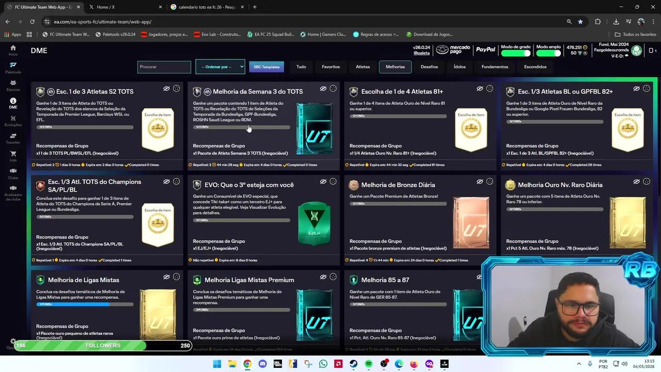Select the Favoritos filter tab
Image resolution: width=661 pixels, height=372 pixels.
[x=331, y=67]
